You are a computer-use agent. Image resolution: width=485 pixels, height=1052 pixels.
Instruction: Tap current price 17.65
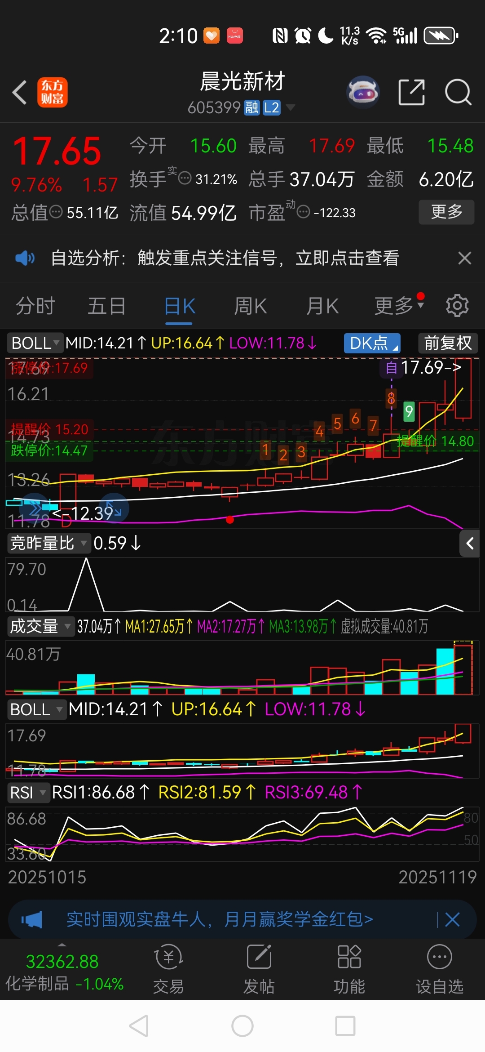(57, 151)
